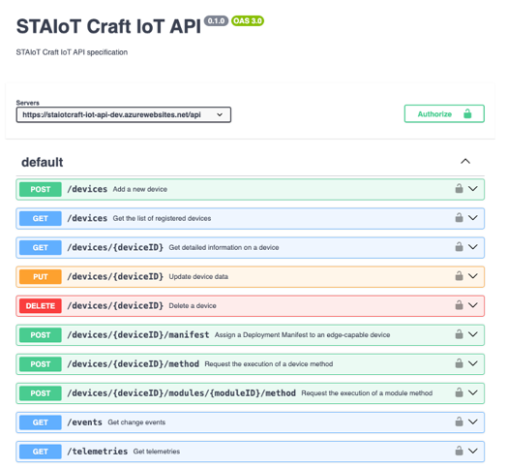Open the Servers URL dropdown
508x468 pixels.
point(124,114)
